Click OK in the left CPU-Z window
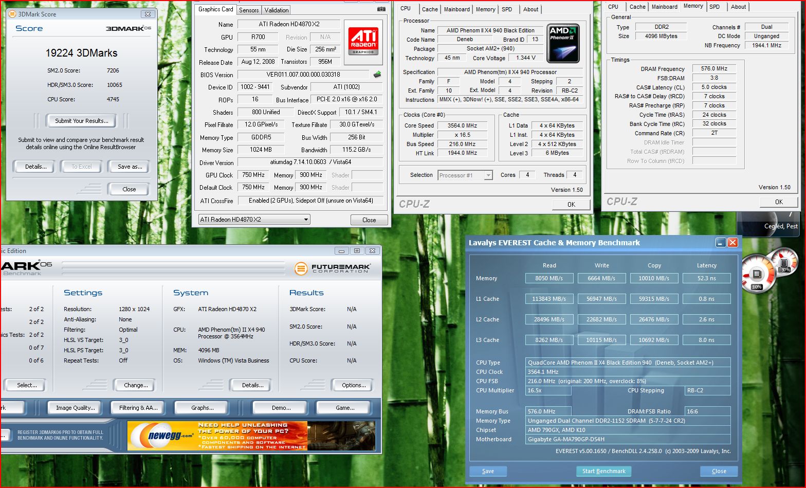The image size is (806, 488). (571, 204)
